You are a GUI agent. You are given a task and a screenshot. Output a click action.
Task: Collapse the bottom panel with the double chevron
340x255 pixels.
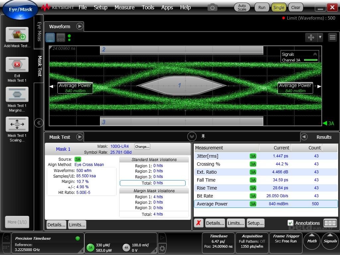[x=192, y=136]
